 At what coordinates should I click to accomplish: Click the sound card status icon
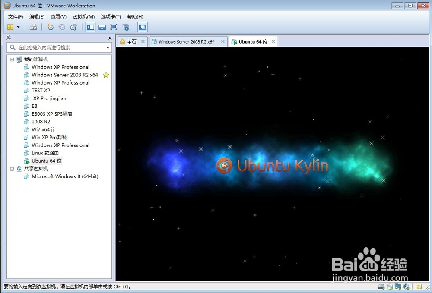[406, 287]
